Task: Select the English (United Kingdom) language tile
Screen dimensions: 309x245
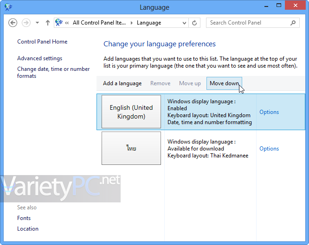Action: [x=131, y=112]
